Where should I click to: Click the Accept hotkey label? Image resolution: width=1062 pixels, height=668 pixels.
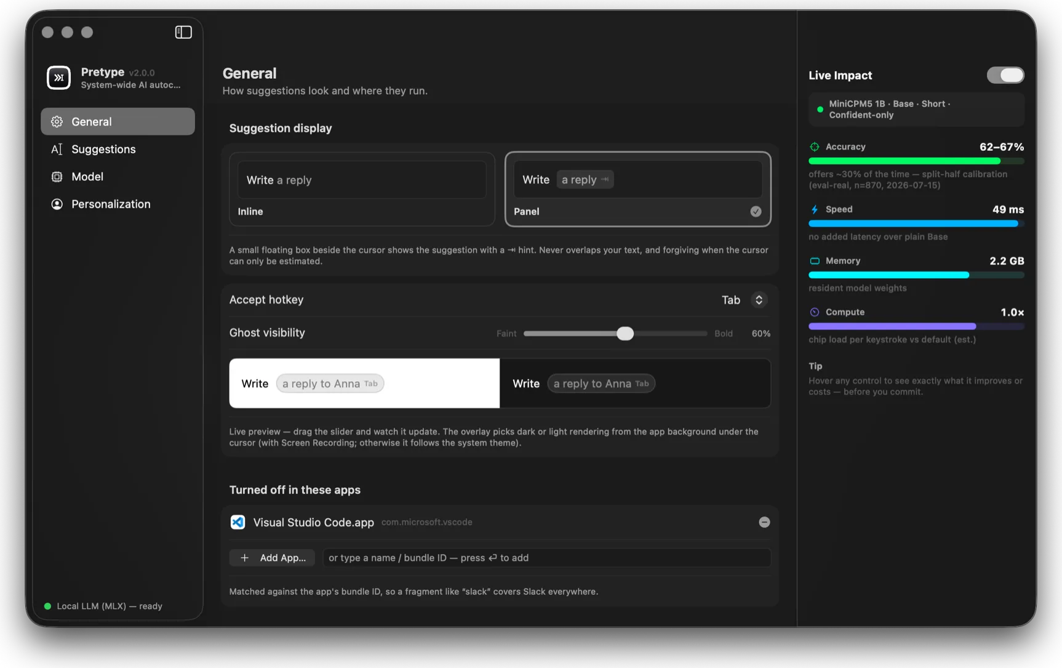tap(266, 299)
